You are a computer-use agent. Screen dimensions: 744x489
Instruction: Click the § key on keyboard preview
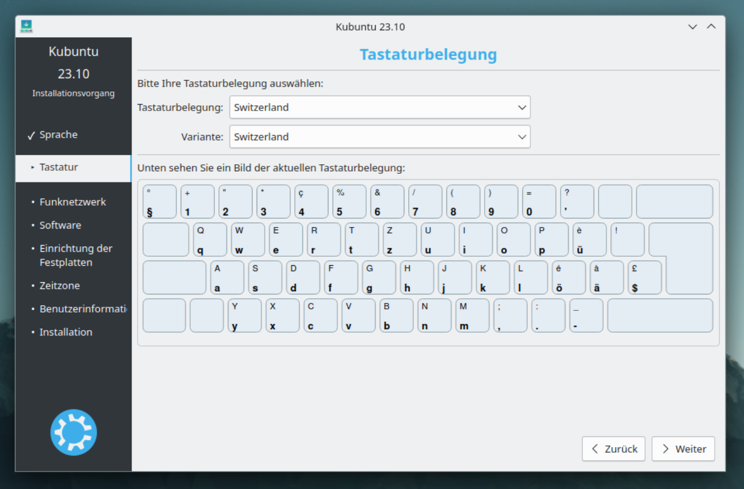click(x=159, y=202)
